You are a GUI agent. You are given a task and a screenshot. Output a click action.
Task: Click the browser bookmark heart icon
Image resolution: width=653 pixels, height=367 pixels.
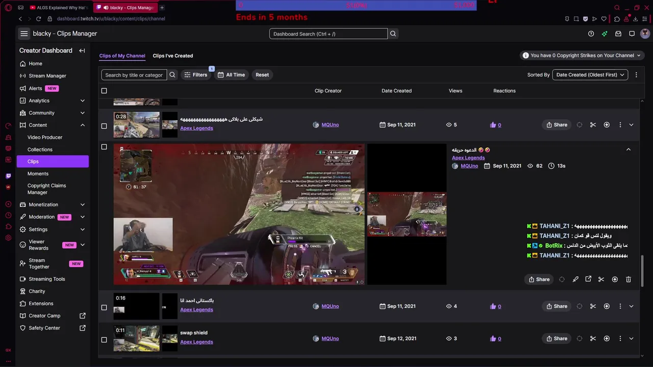point(604,19)
